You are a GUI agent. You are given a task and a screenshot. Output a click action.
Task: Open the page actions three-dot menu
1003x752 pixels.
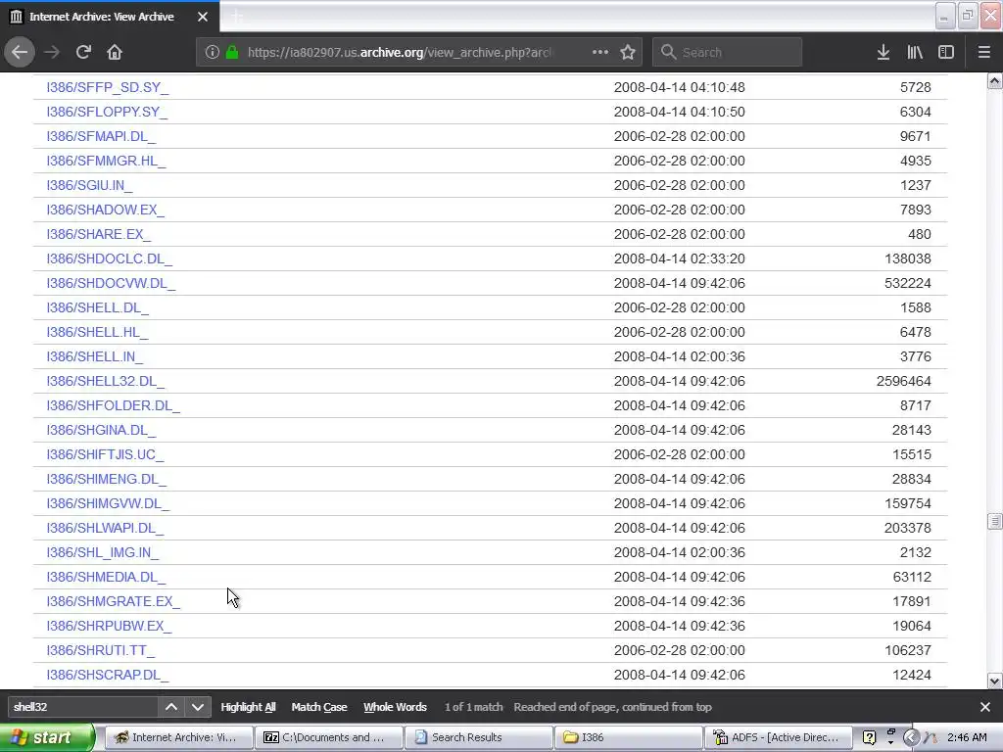pyautogui.click(x=600, y=52)
